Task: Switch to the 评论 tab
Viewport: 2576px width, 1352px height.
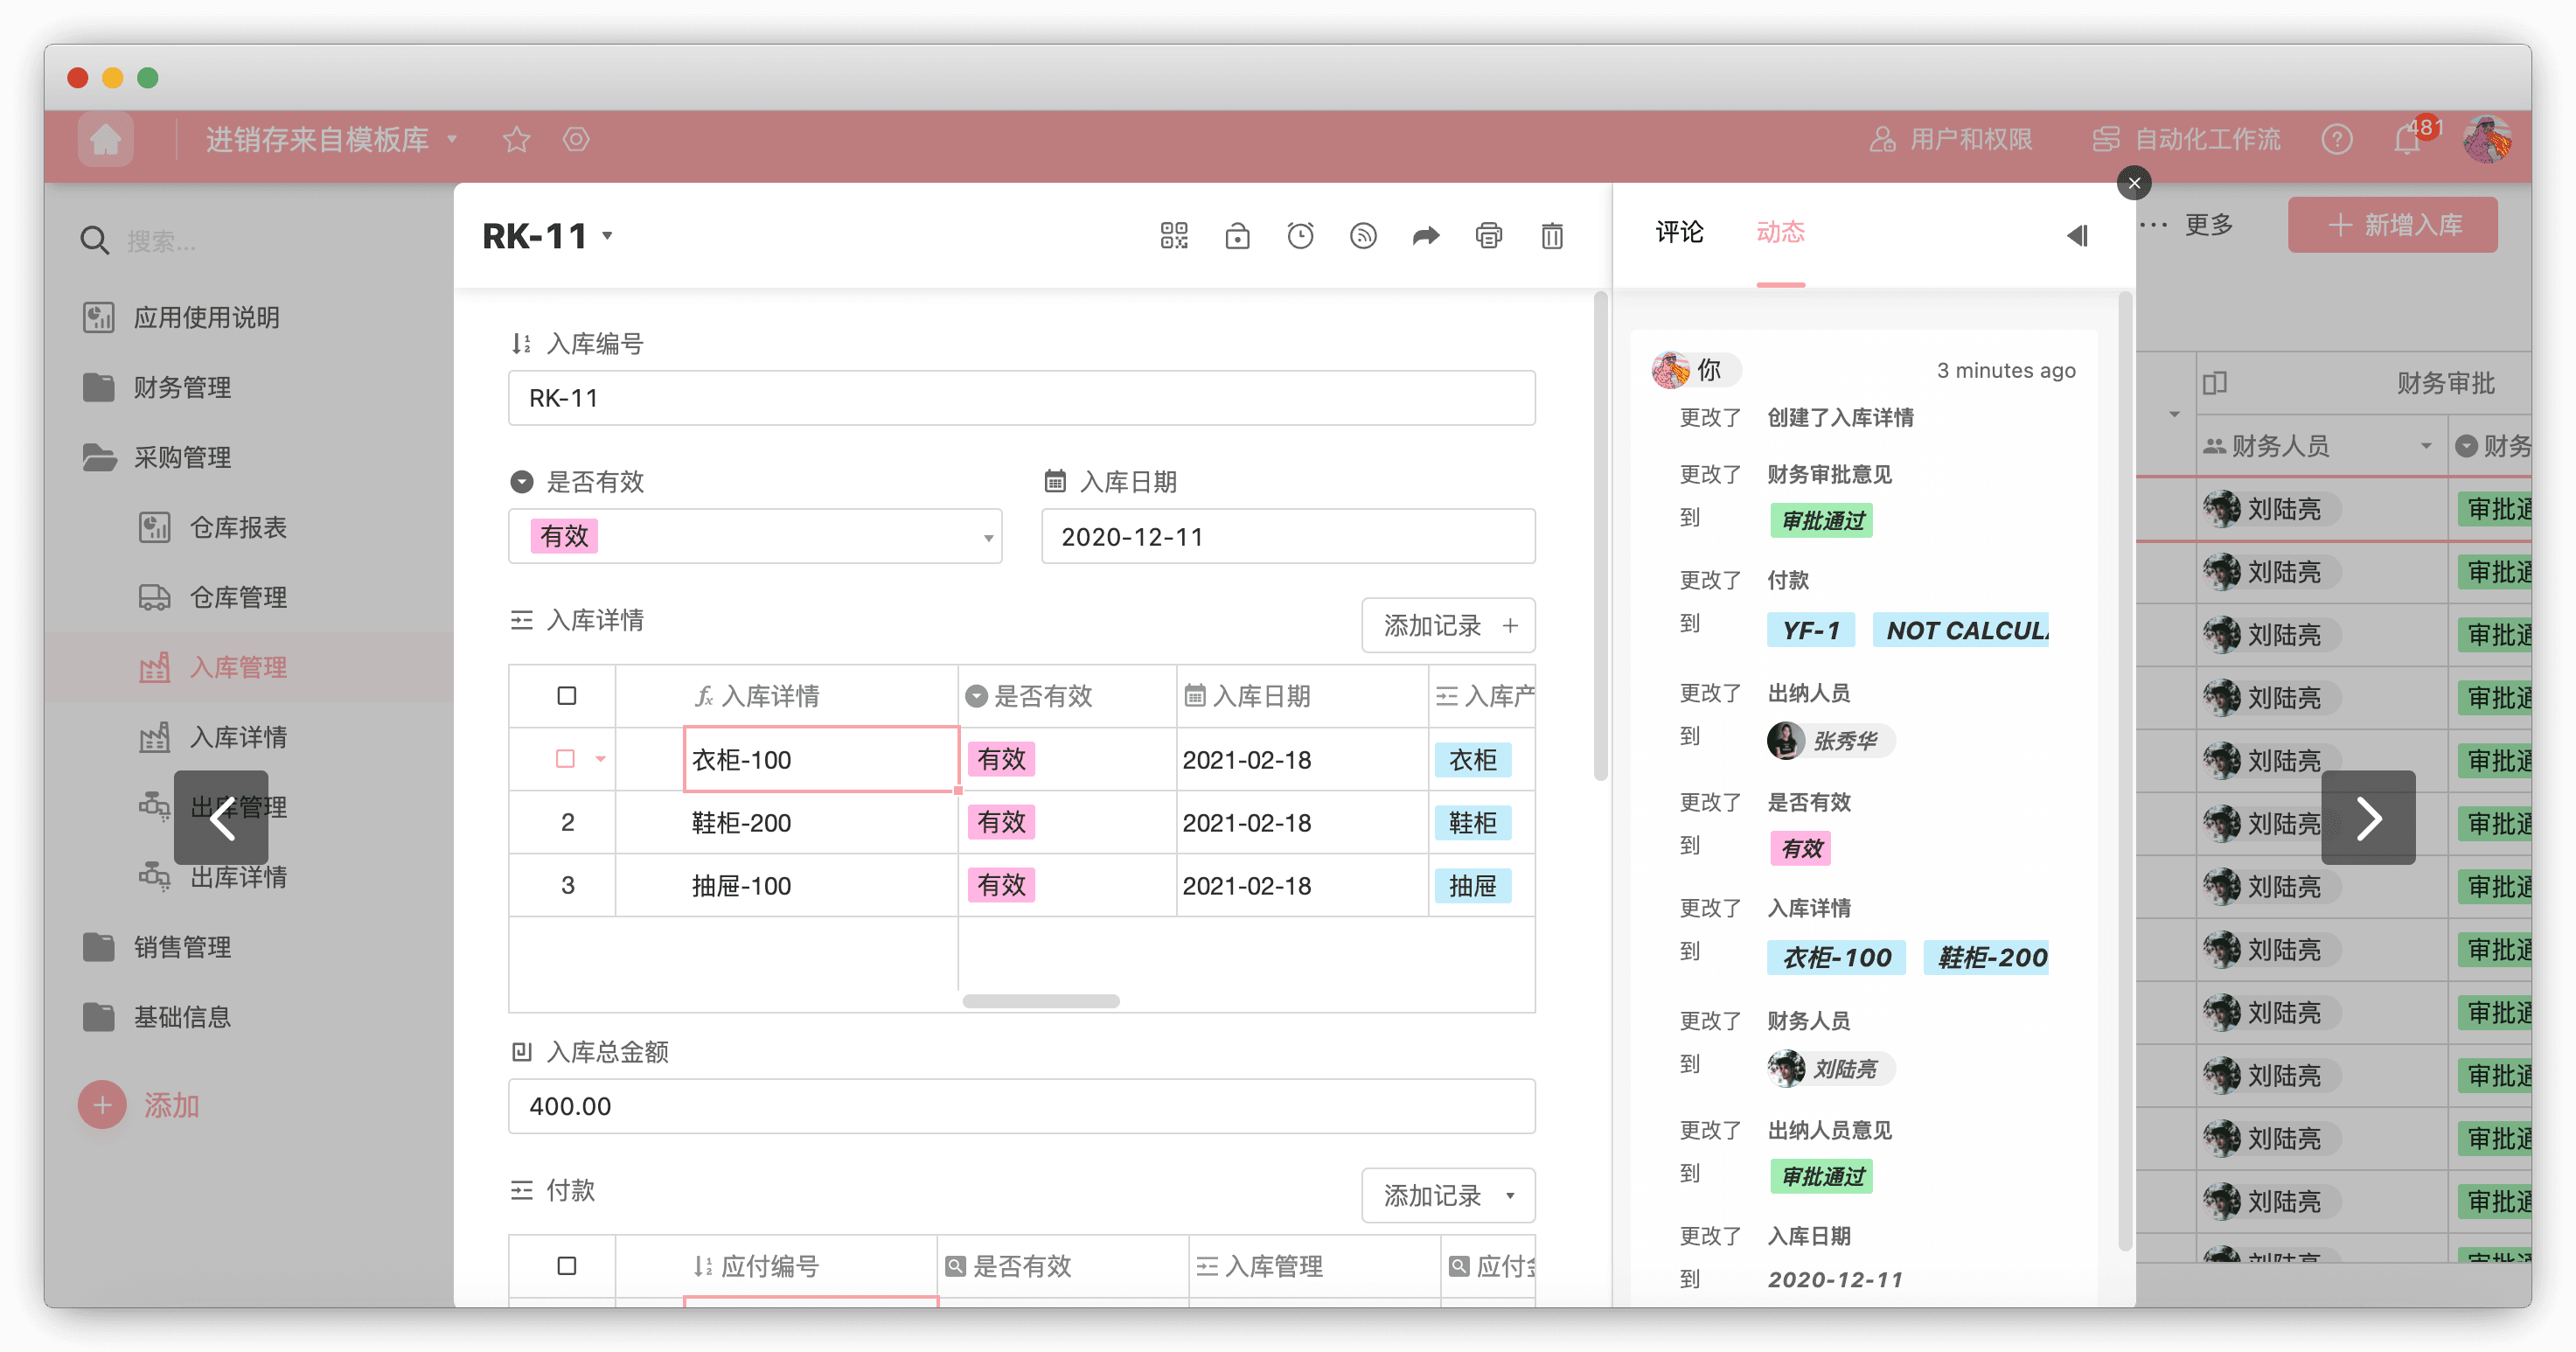Action: (x=1679, y=233)
